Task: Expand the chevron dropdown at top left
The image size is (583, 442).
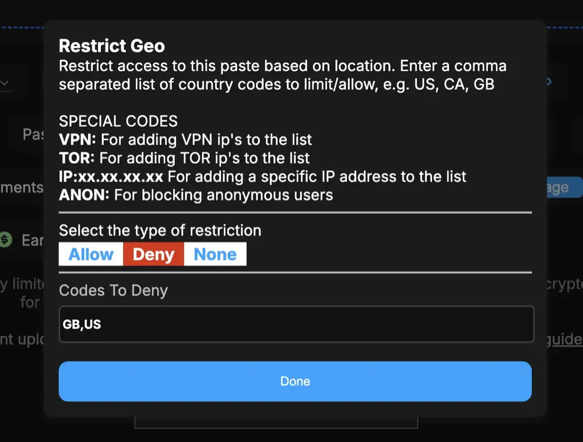Action: tap(5, 82)
